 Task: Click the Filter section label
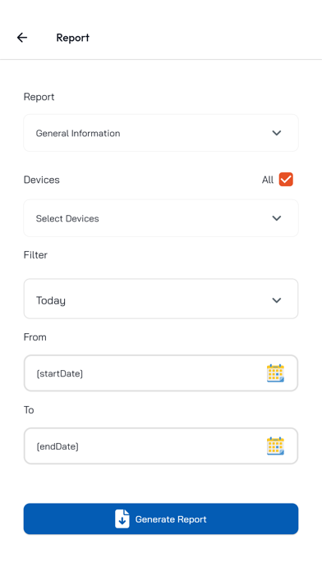pos(35,255)
